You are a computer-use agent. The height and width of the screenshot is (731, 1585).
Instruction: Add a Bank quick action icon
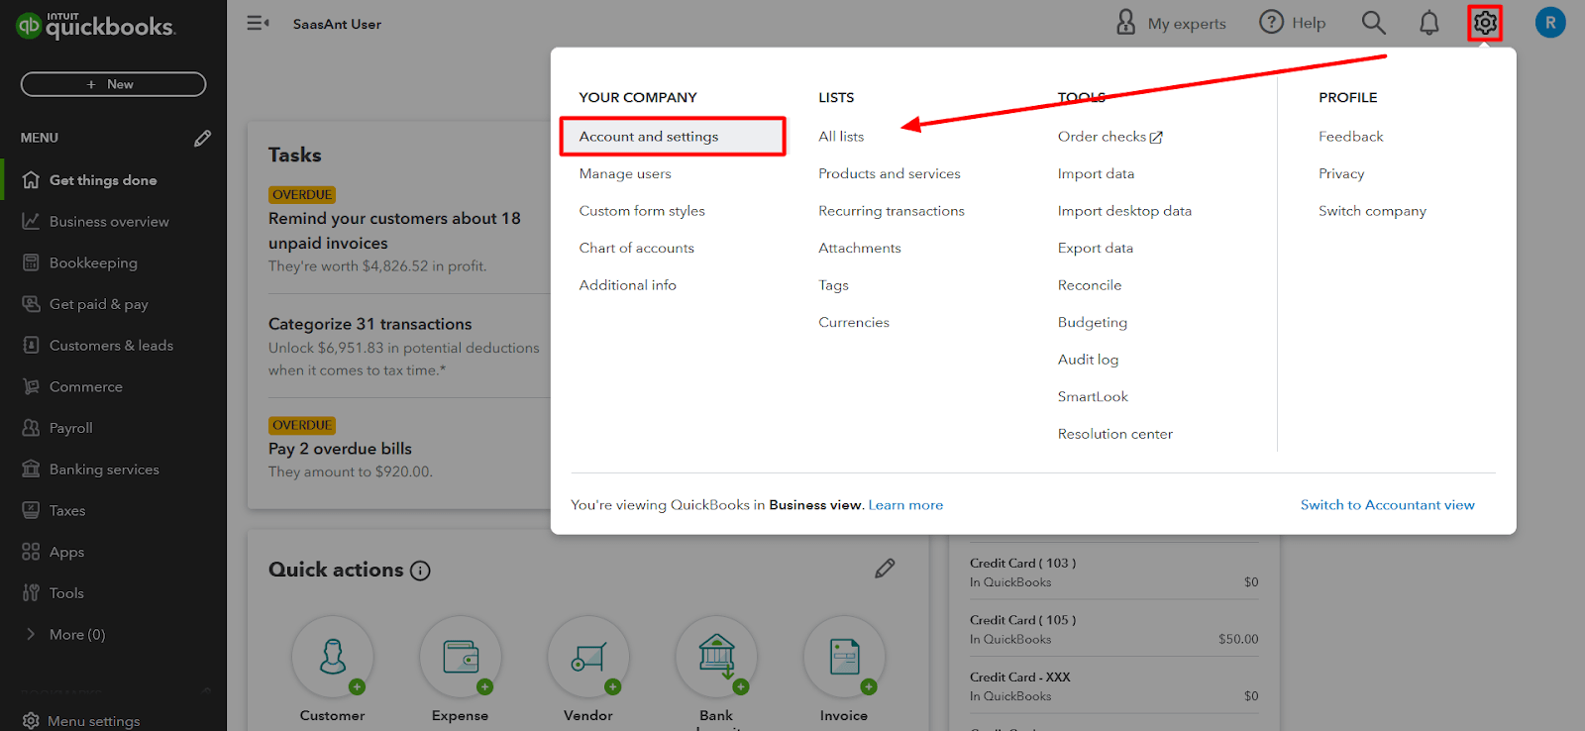coord(716,657)
